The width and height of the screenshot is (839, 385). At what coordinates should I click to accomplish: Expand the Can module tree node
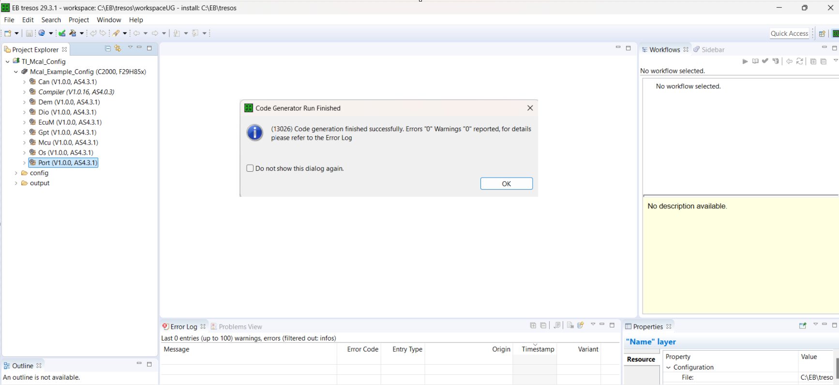point(24,82)
